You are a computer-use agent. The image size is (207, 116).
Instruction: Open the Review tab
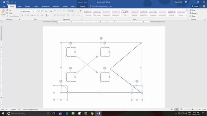(x=65, y=6)
